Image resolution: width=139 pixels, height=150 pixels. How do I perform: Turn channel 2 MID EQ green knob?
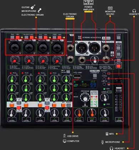tap(26, 88)
